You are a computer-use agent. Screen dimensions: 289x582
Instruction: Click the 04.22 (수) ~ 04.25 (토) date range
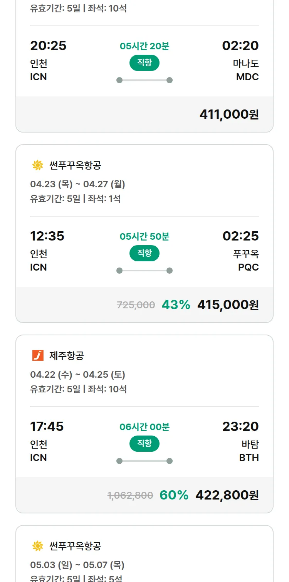click(77, 375)
